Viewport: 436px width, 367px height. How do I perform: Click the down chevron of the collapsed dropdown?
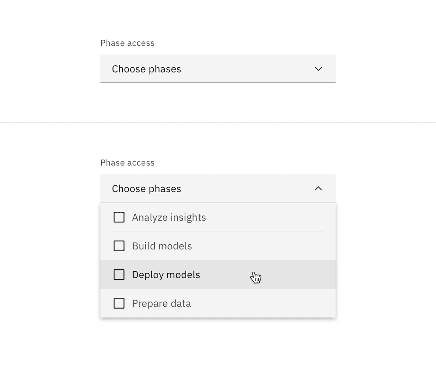pyautogui.click(x=318, y=69)
